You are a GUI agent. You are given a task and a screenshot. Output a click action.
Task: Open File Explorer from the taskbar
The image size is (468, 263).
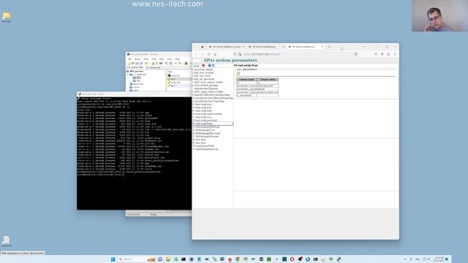pos(168,259)
